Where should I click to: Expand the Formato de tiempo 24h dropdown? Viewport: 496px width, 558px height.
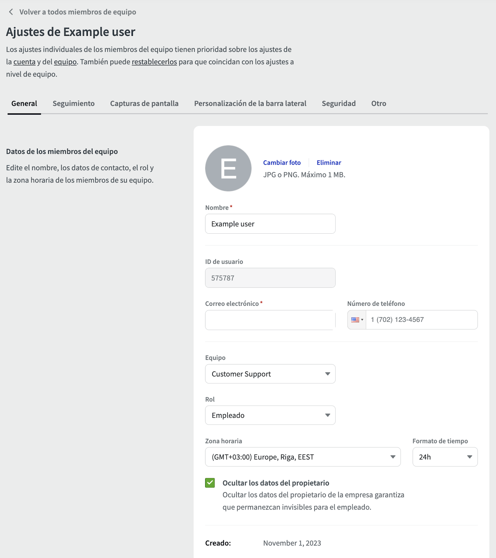tap(445, 457)
